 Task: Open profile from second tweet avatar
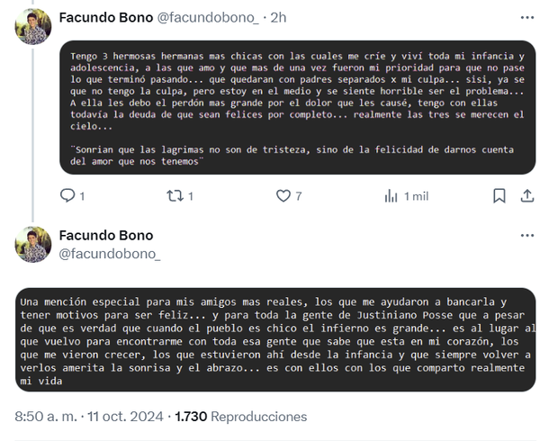[x=32, y=244]
